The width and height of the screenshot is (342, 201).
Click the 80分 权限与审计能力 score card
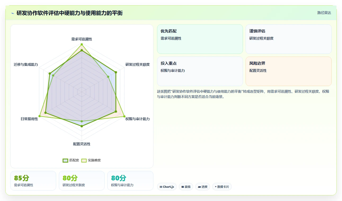coord(130,181)
